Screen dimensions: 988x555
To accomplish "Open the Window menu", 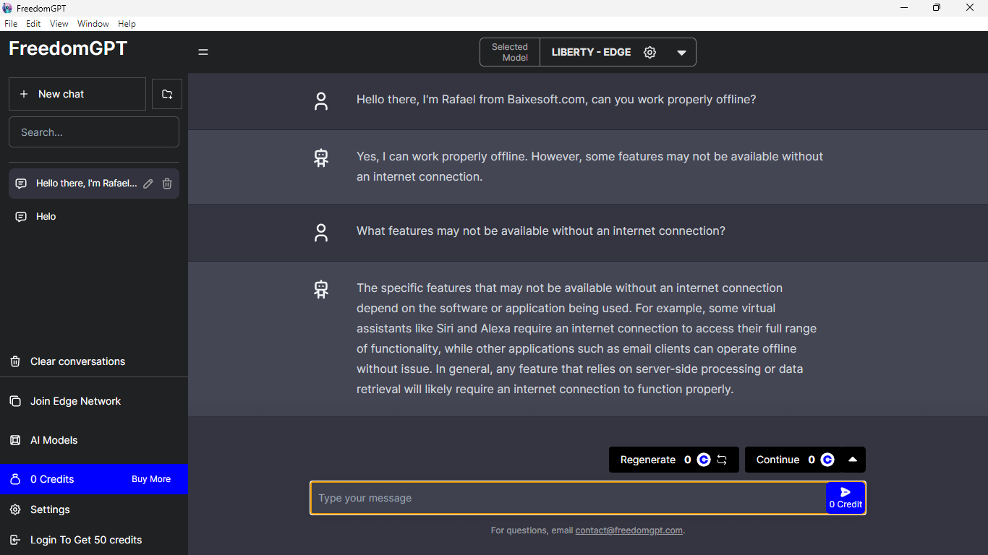I will point(93,24).
